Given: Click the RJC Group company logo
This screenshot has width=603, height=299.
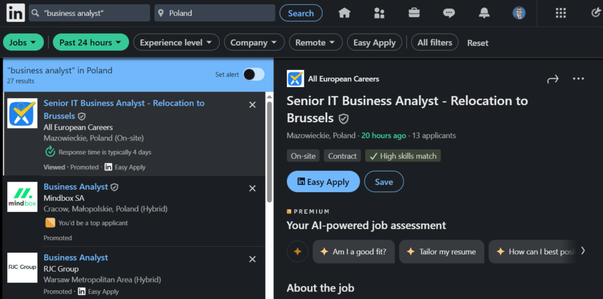Looking at the screenshot, I should (x=22, y=267).
